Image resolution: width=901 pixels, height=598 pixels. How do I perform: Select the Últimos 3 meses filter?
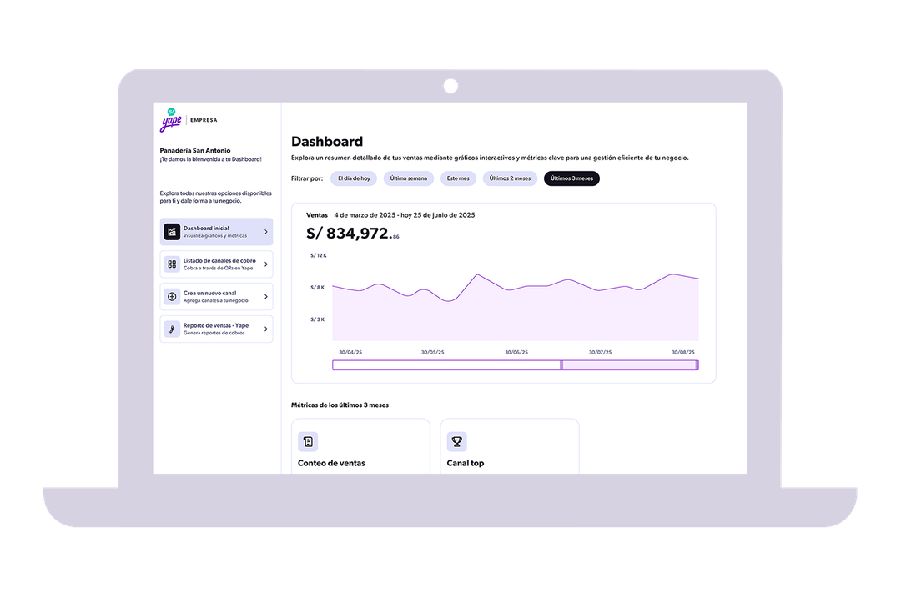pos(571,178)
